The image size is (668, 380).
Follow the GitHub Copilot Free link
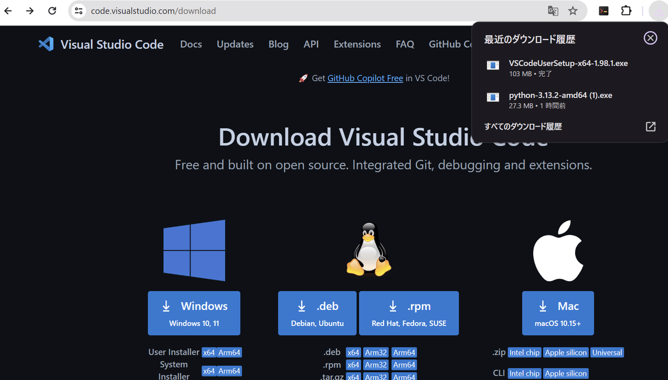365,78
